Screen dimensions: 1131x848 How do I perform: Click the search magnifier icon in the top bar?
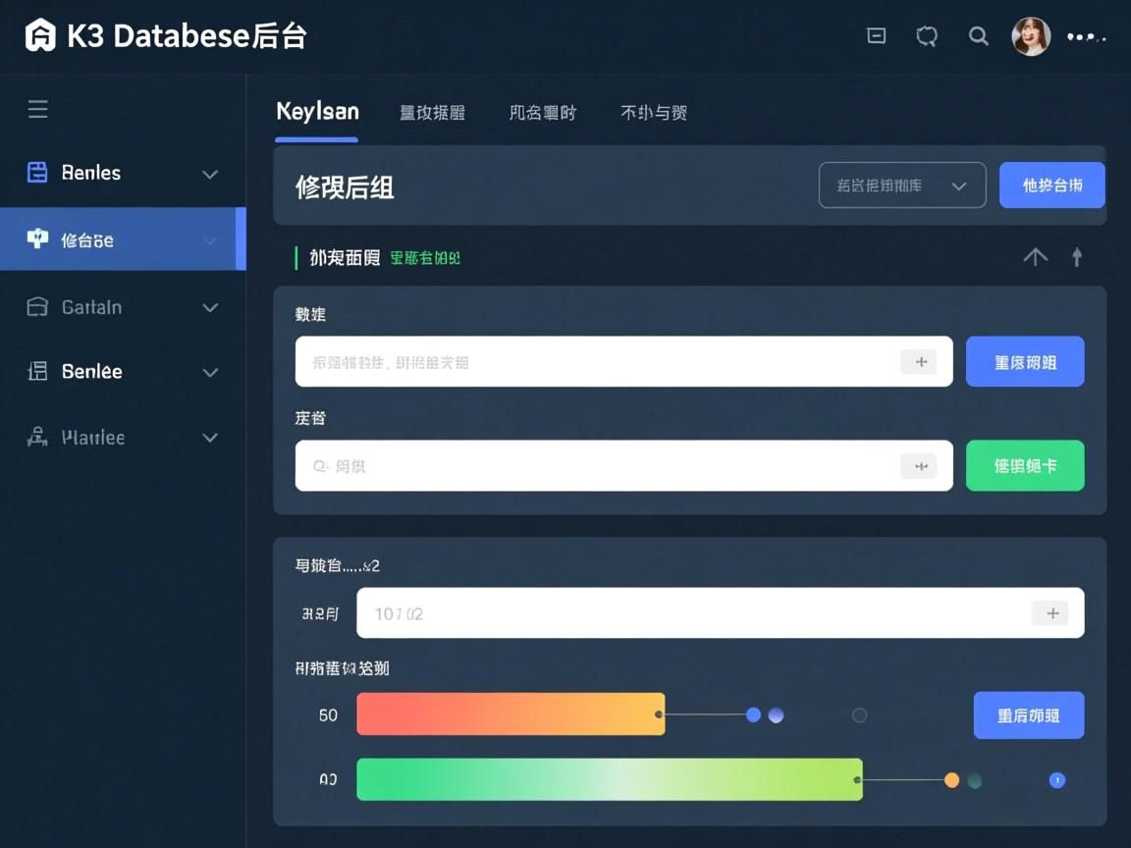[979, 35]
